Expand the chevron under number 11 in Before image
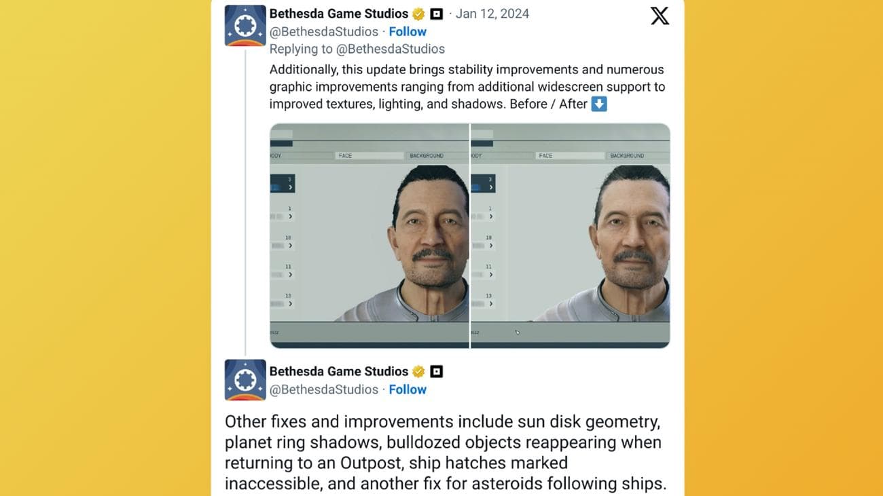 pyautogui.click(x=290, y=275)
